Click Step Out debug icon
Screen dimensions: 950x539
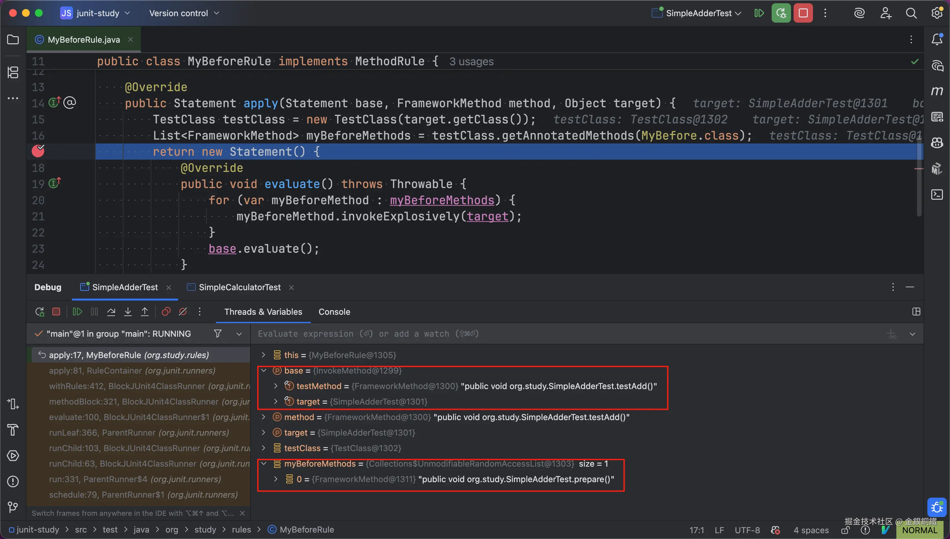click(x=145, y=312)
